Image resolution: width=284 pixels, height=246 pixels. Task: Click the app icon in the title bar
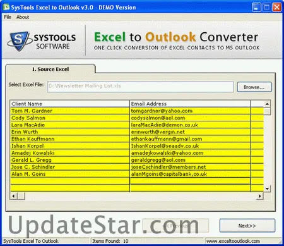coord(6,7)
